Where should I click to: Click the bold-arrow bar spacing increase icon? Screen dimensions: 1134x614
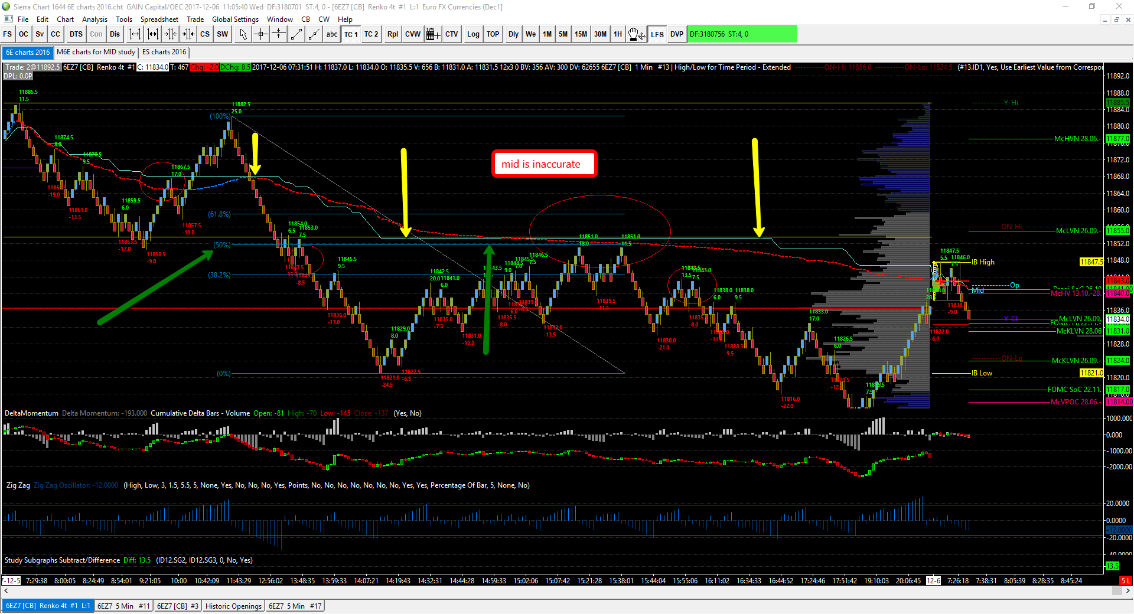[153, 34]
